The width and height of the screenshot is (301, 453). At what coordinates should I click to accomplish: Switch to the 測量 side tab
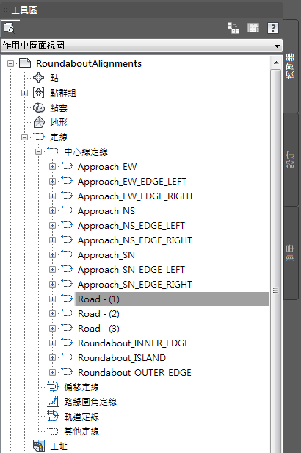coord(291,253)
